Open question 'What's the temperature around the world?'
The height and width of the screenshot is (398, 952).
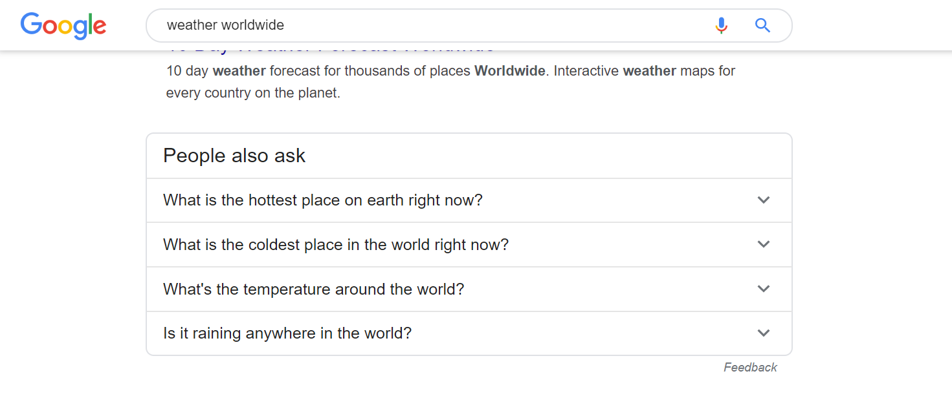[x=313, y=289]
